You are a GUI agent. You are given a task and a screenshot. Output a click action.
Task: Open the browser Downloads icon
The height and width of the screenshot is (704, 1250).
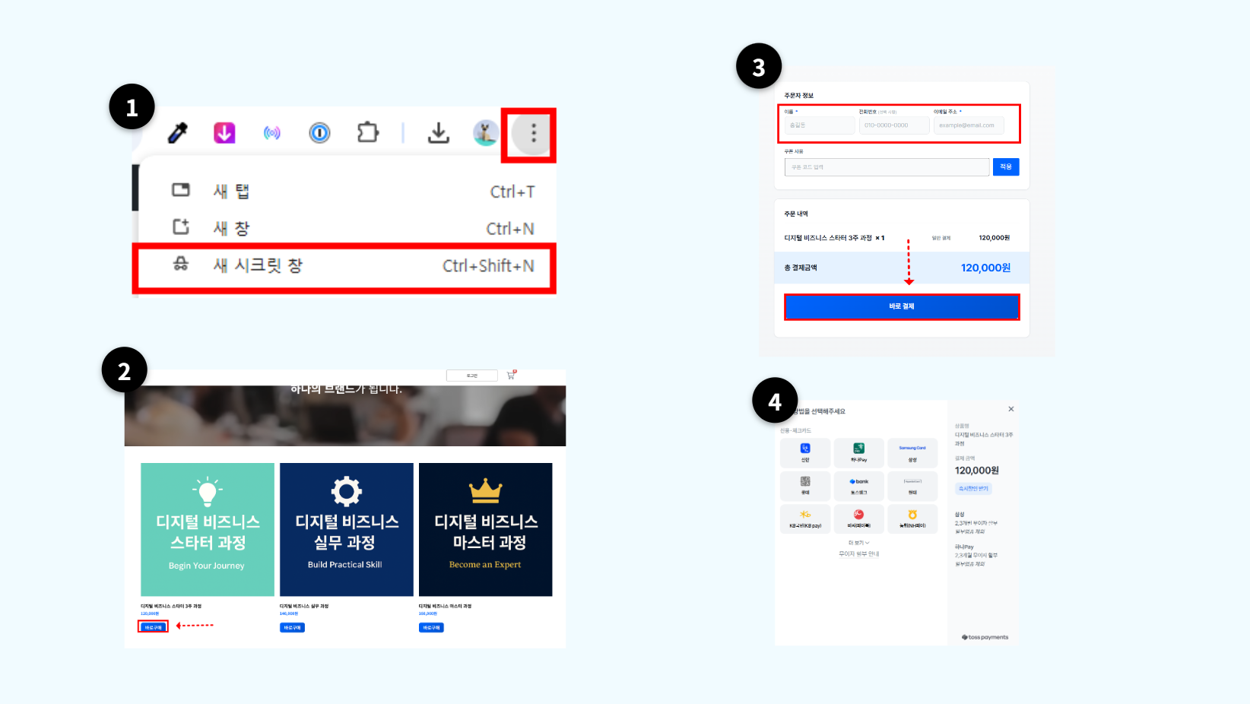439,132
